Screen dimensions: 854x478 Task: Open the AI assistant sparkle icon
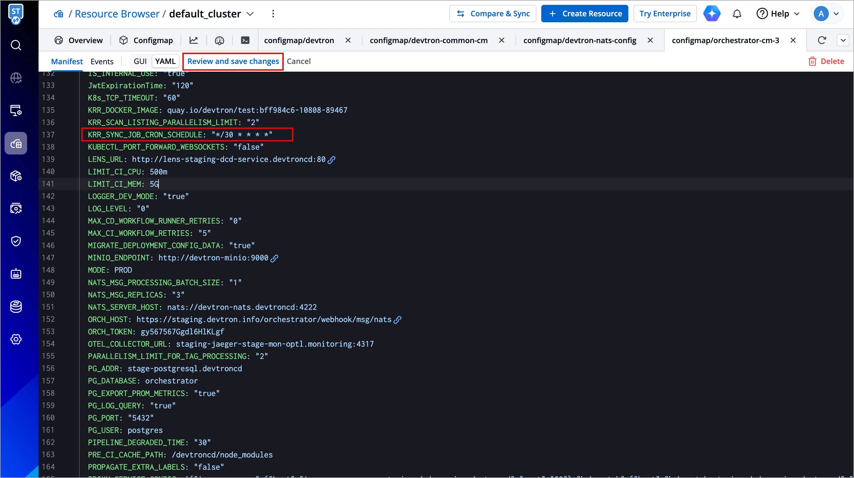[712, 14]
